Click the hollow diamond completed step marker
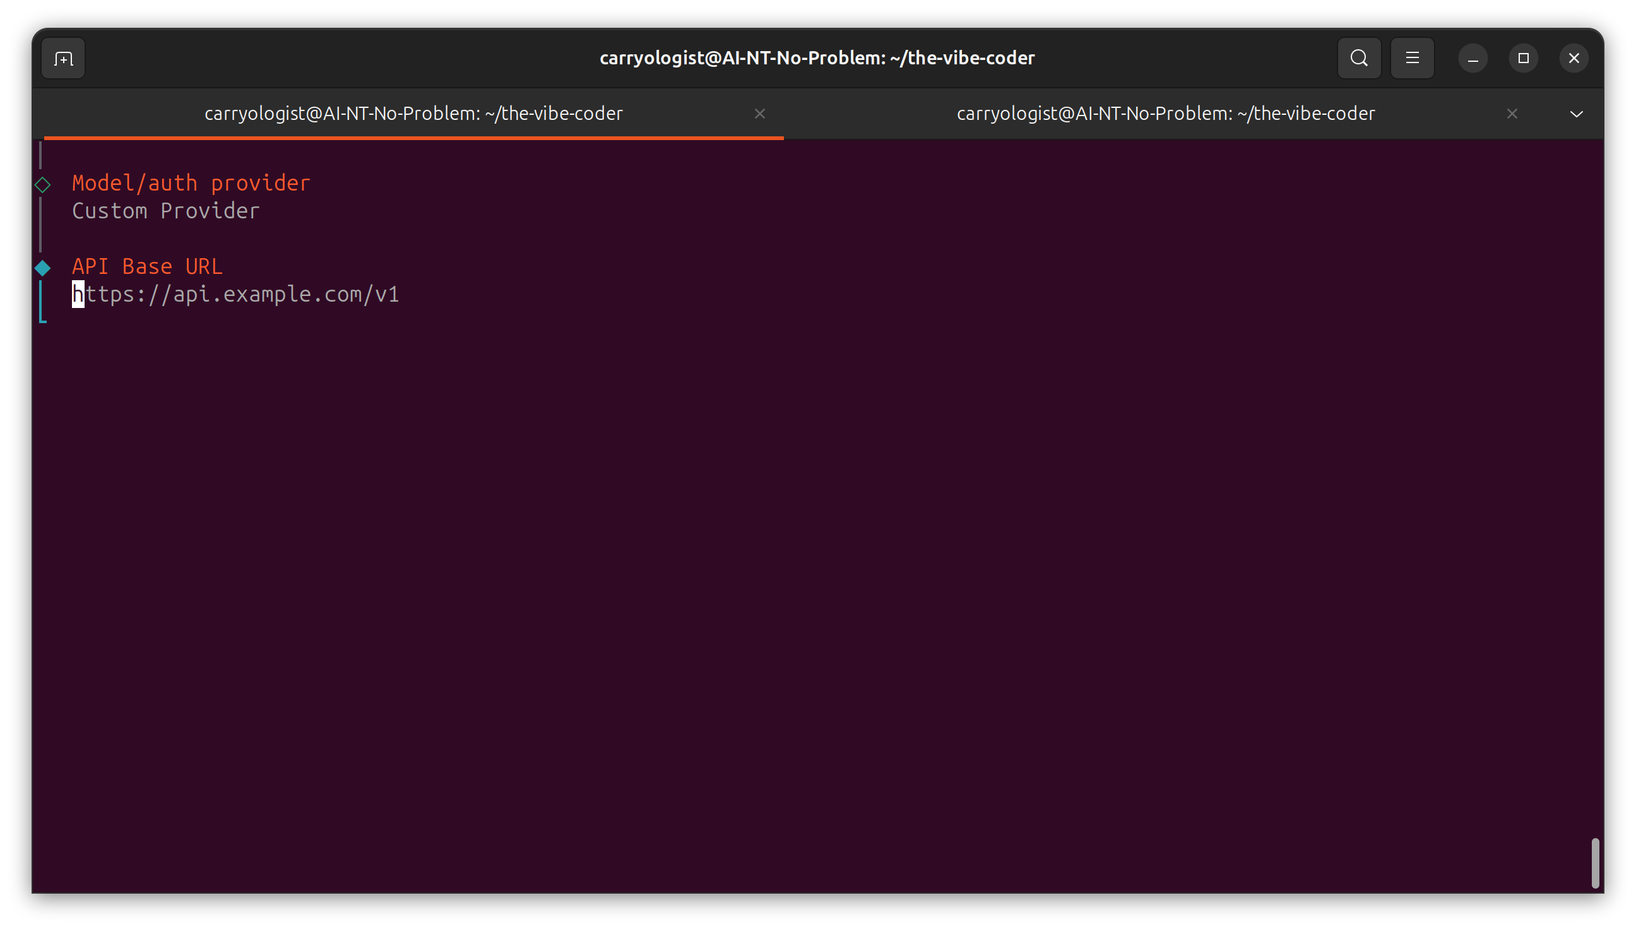 (x=43, y=184)
